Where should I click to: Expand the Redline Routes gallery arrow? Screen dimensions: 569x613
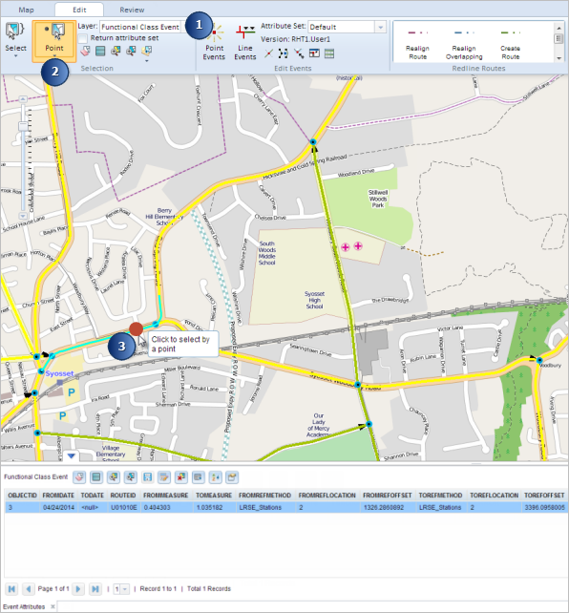pos(558,58)
